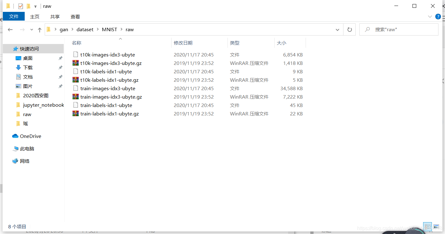
Task: Sort by the 修改日期 column header
Action: click(x=183, y=43)
